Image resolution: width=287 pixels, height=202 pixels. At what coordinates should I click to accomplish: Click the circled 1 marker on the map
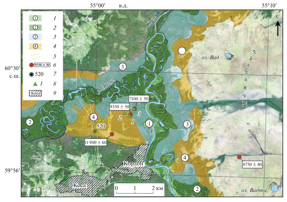click(x=149, y=124)
